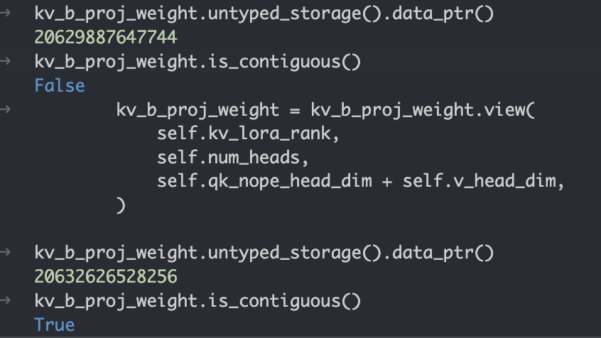Select the output value 20632626528256

coord(106,277)
